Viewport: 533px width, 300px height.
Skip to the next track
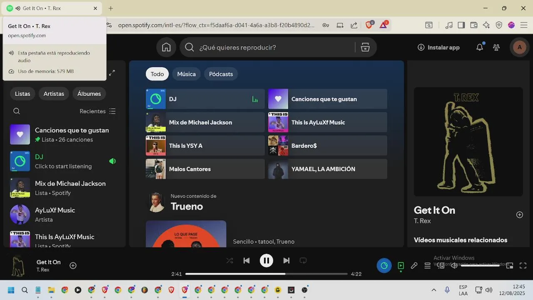(286, 261)
